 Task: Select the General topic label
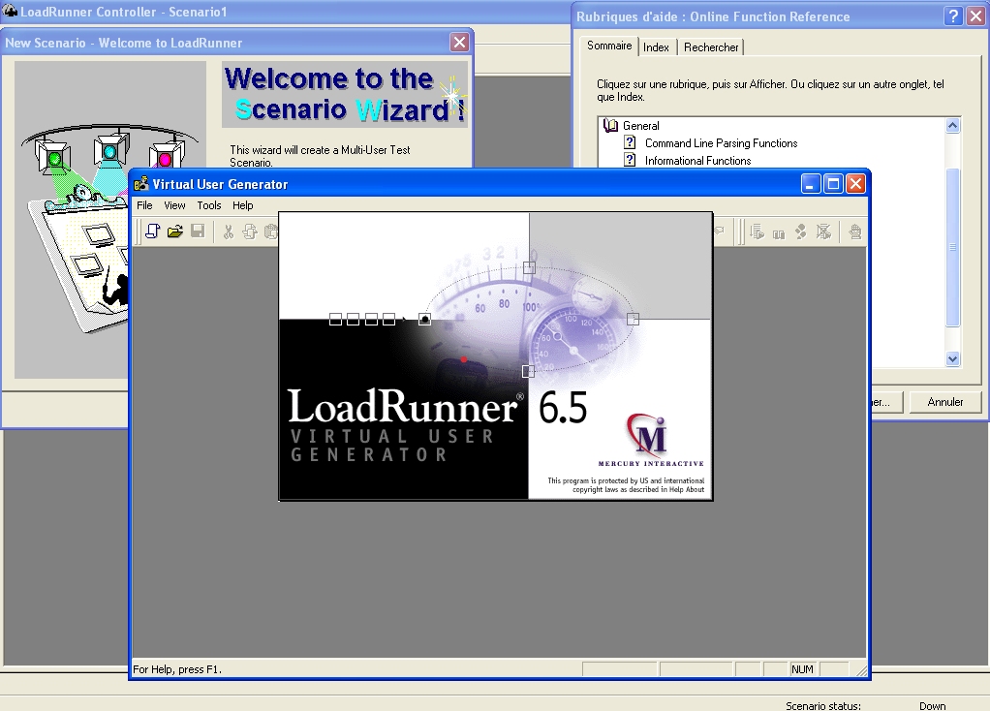pyautogui.click(x=641, y=126)
